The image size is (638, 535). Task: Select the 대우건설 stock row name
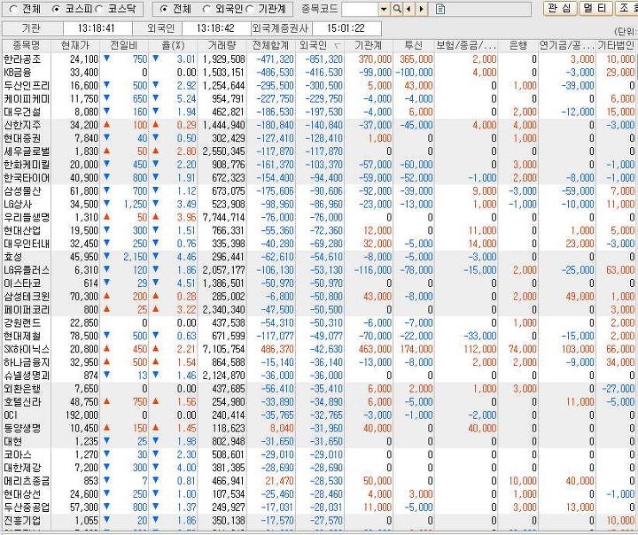point(22,112)
